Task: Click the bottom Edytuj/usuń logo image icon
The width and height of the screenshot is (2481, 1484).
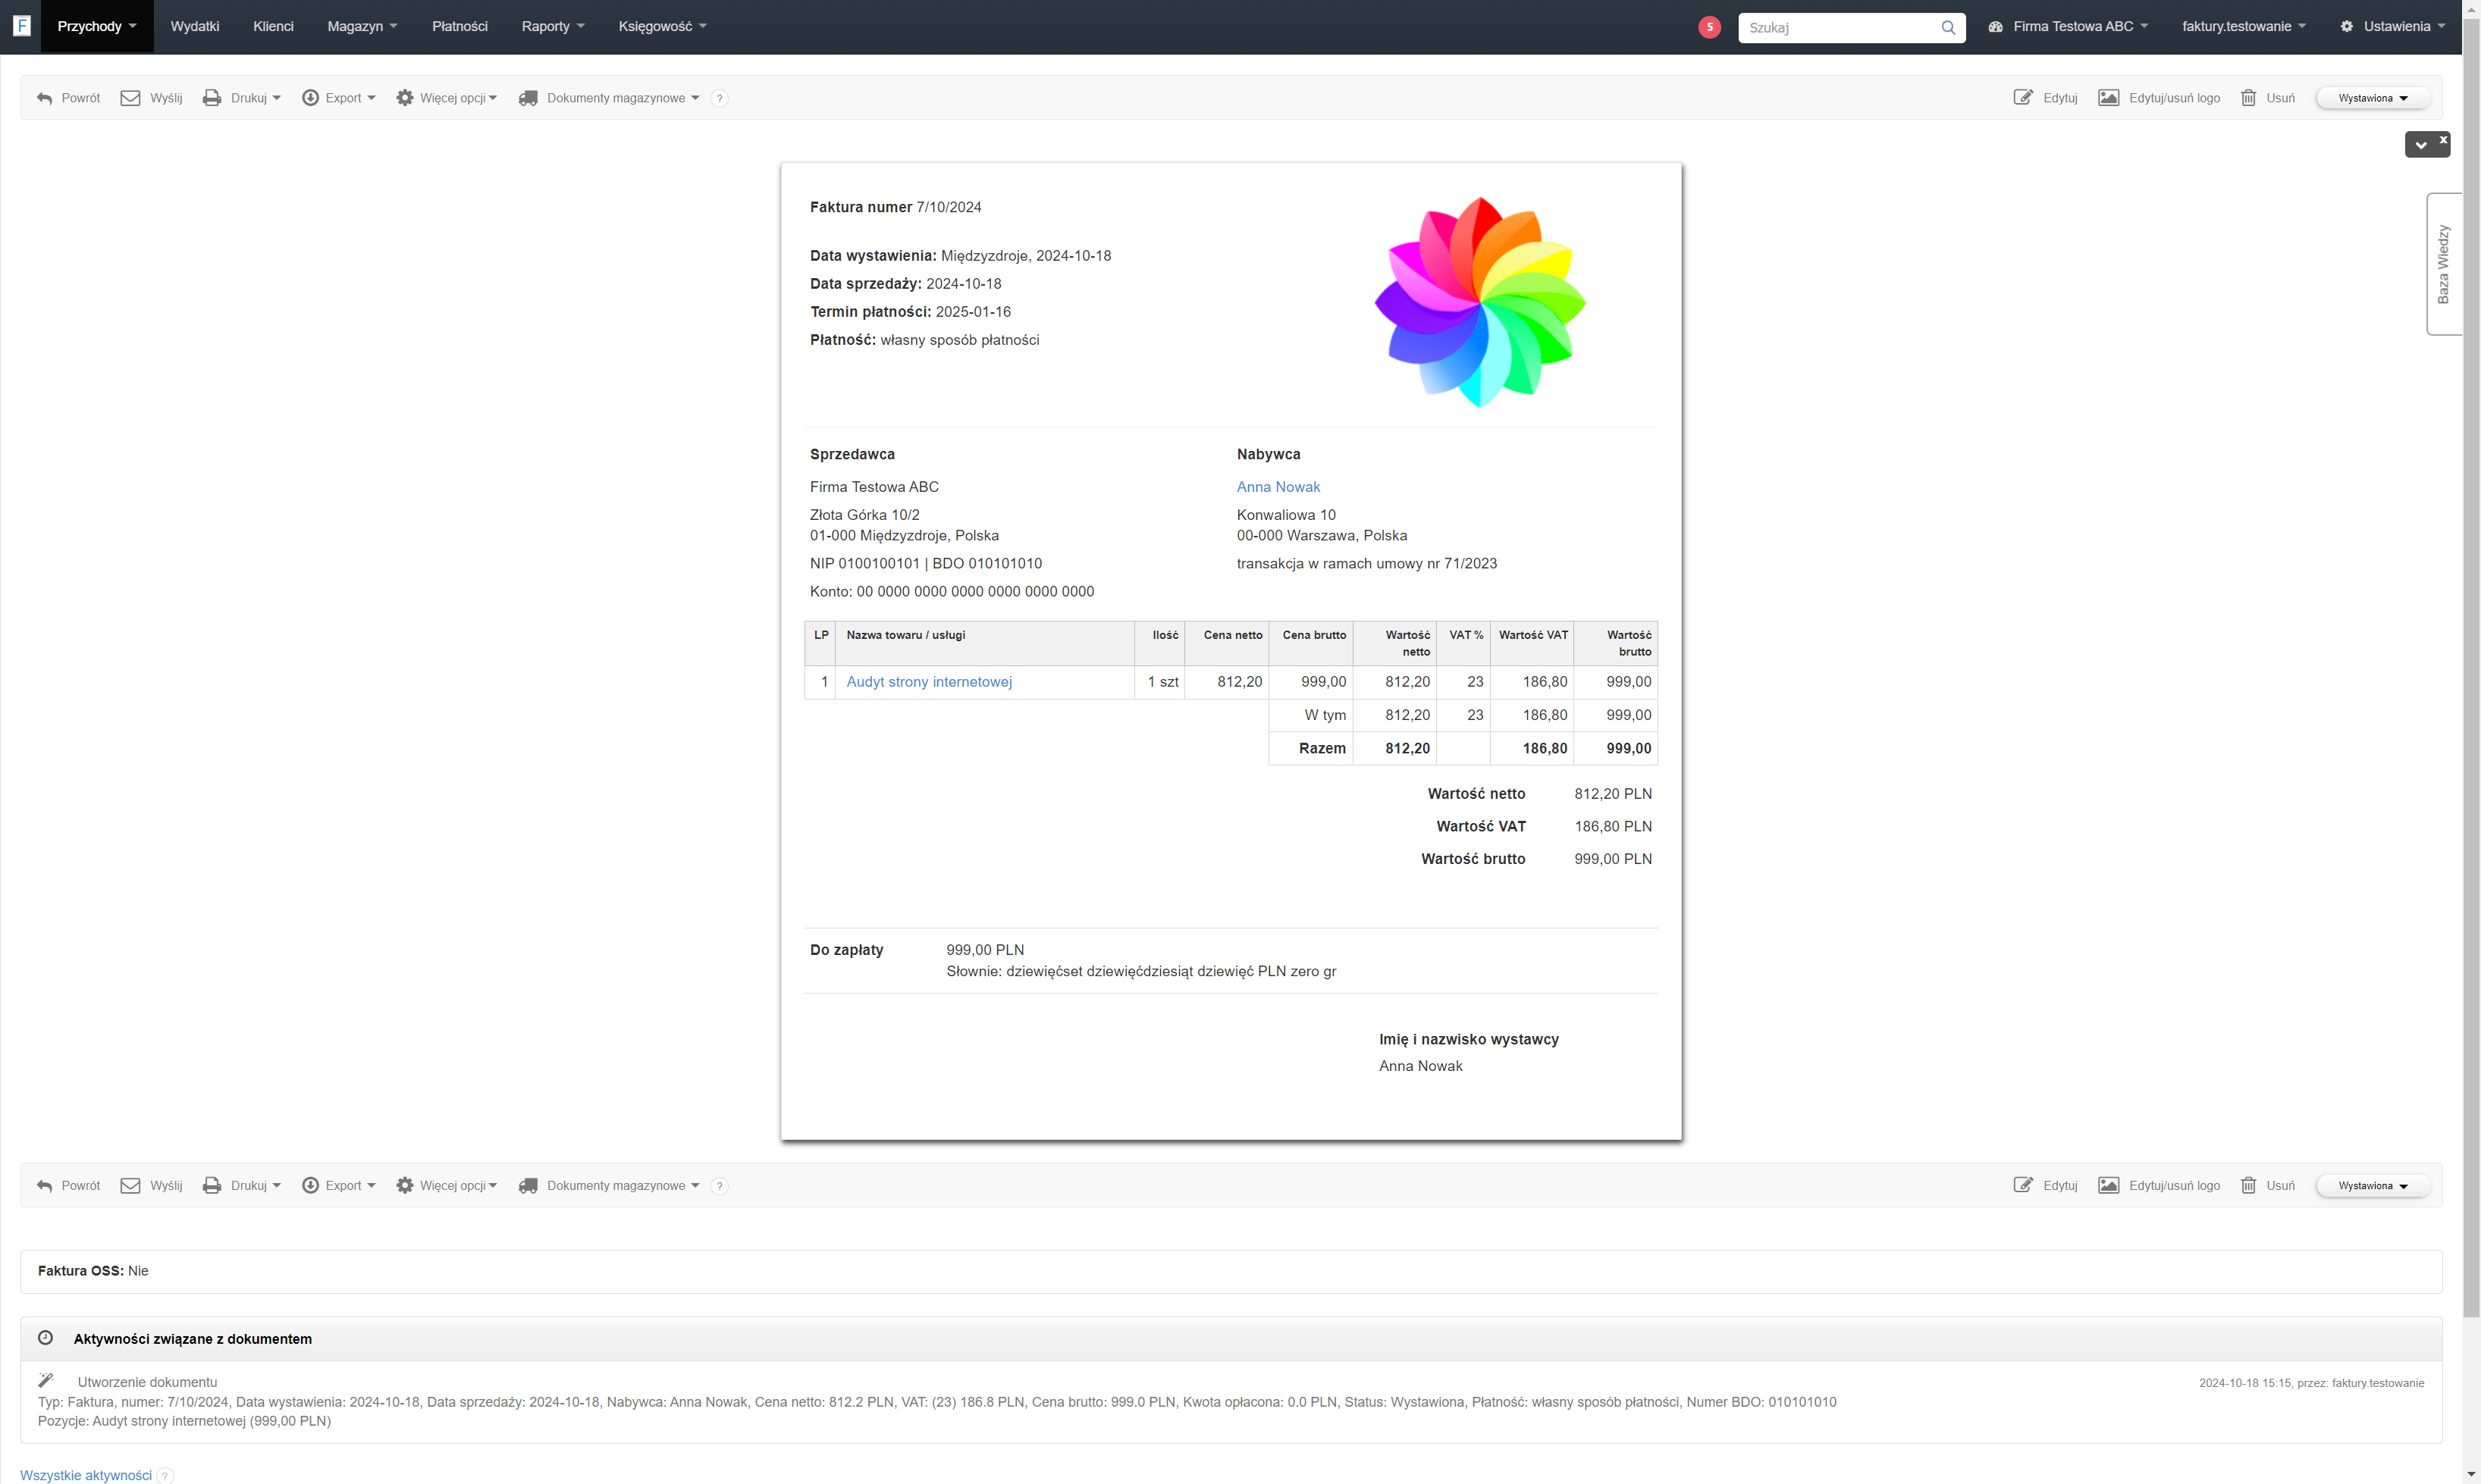Action: coord(2109,1185)
